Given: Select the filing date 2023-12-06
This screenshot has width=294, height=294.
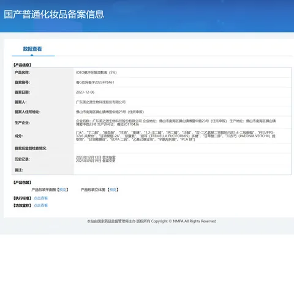Looking at the screenshot, I should click(x=85, y=92).
